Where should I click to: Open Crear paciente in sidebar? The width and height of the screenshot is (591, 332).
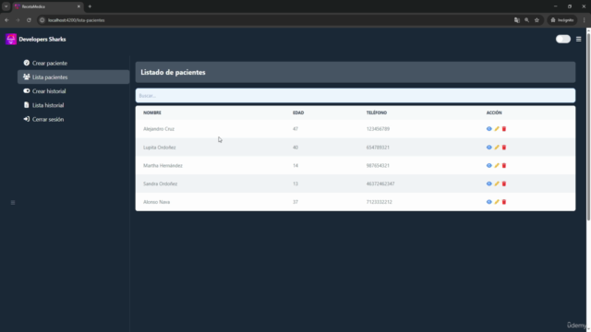pyautogui.click(x=74, y=63)
